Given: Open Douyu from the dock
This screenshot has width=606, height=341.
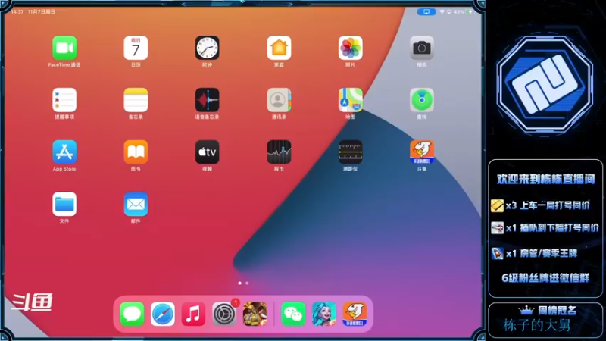Looking at the screenshot, I should click(x=355, y=314).
